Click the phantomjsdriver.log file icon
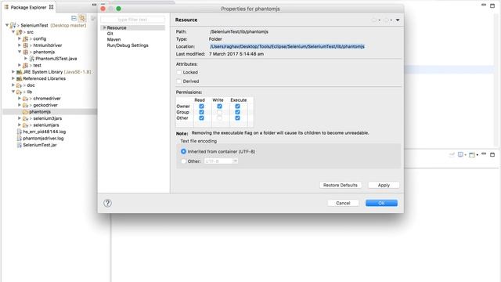 click(x=19, y=139)
